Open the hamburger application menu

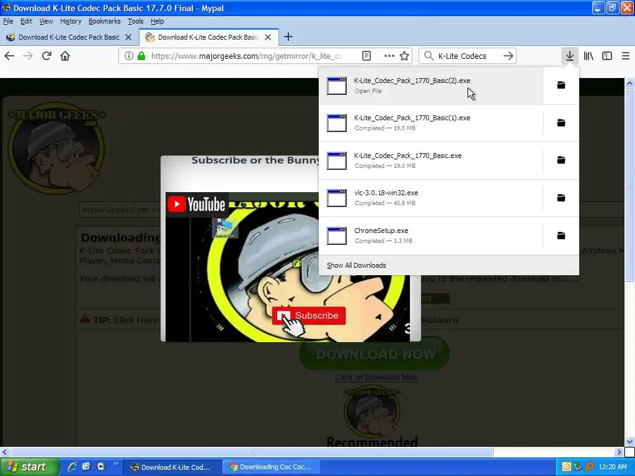click(x=625, y=56)
